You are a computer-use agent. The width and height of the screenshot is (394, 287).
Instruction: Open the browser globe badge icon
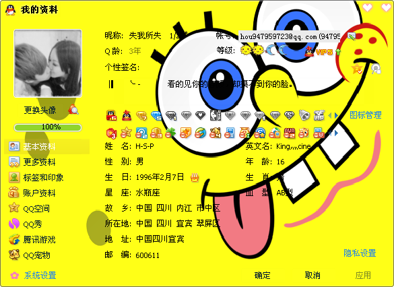click(x=200, y=133)
